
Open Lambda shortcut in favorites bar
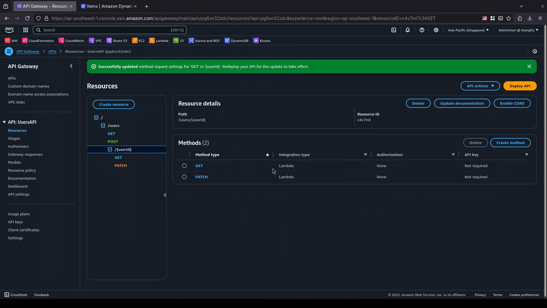pos(159,41)
